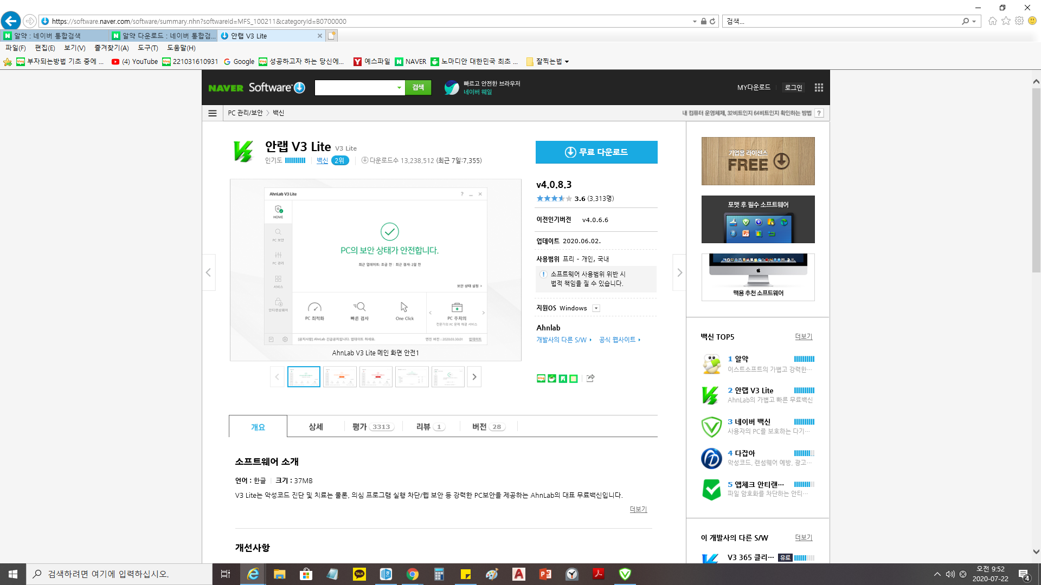Image resolution: width=1041 pixels, height=585 pixels.
Task: Expand the supported OS Windows dropdown
Action: tap(596, 308)
